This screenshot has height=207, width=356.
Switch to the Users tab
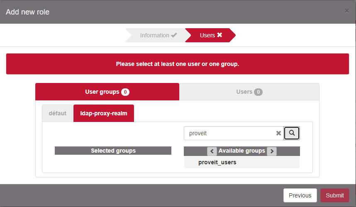coord(249,92)
